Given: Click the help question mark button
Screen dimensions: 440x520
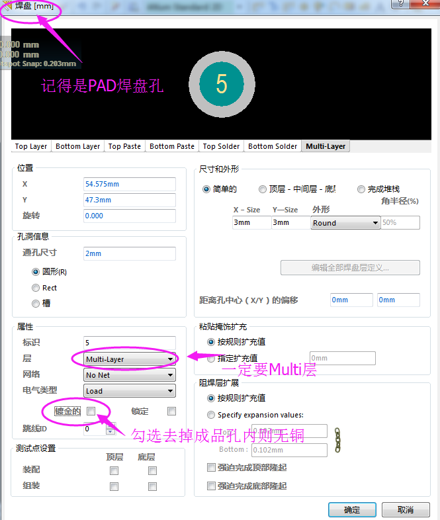Looking at the screenshot, I should point(400,5).
